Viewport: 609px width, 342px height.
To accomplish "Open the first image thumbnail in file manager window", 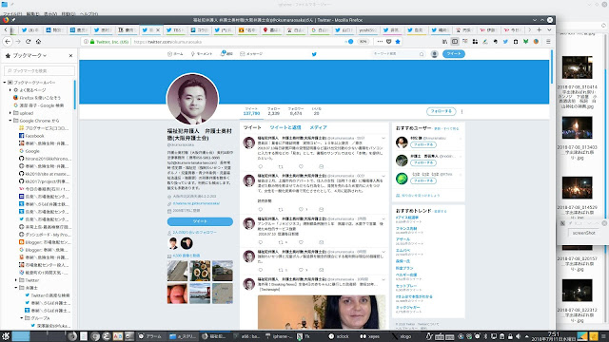I will click(x=578, y=67).
